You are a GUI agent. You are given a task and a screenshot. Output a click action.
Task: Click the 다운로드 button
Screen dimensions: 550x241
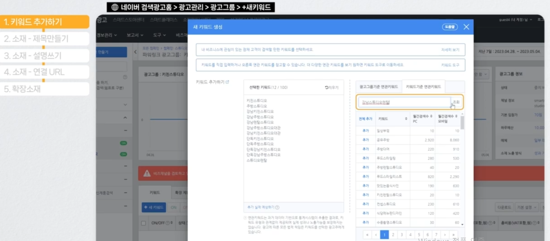pos(504,207)
